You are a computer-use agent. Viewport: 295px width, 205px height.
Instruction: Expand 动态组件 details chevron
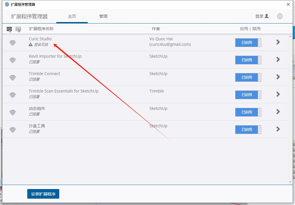point(278,112)
